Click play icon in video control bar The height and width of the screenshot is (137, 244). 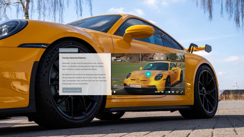coord(115,92)
